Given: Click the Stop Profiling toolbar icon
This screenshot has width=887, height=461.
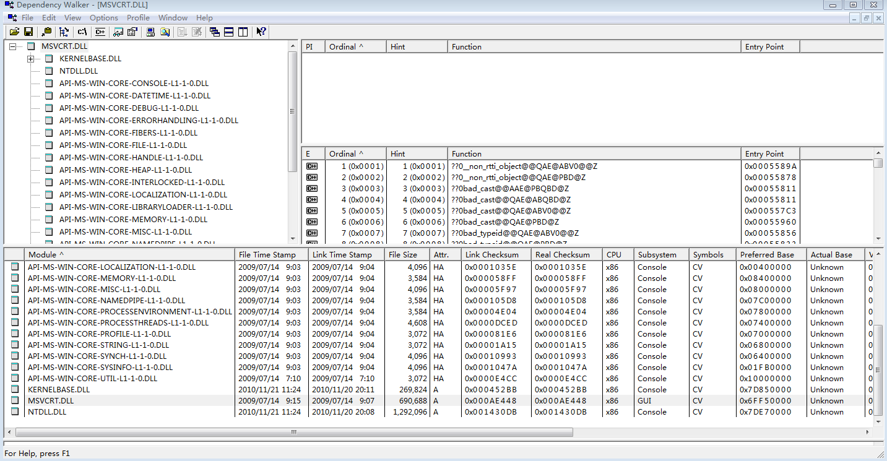Looking at the screenshot, I should point(197,32).
